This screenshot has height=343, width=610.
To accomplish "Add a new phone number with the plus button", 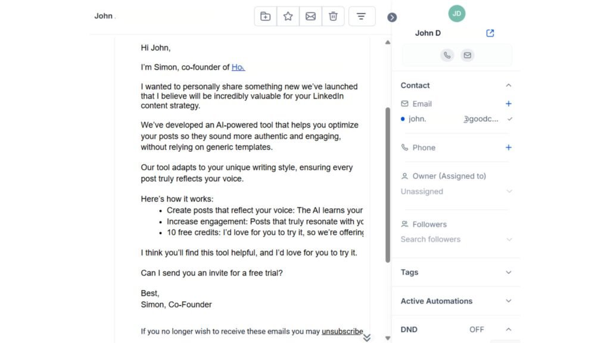I will 508,147.
